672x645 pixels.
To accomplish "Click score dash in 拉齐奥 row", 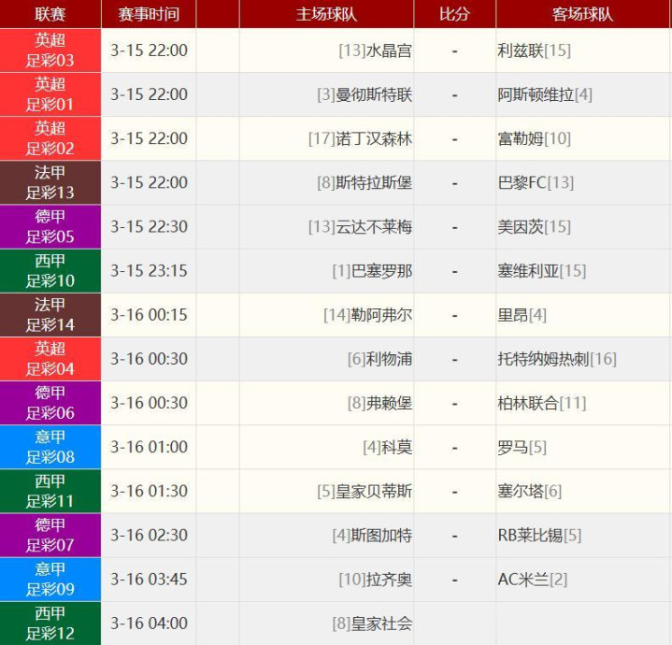I will [x=455, y=580].
